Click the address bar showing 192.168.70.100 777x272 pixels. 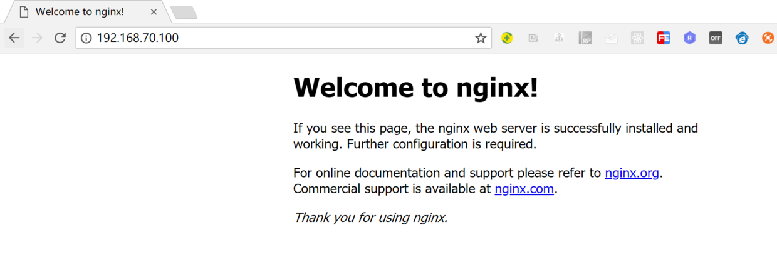coord(283,38)
